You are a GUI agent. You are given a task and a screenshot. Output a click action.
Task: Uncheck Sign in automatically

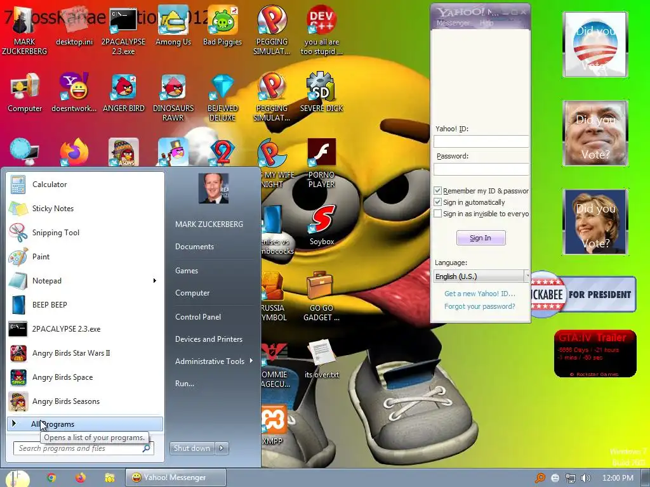click(437, 202)
